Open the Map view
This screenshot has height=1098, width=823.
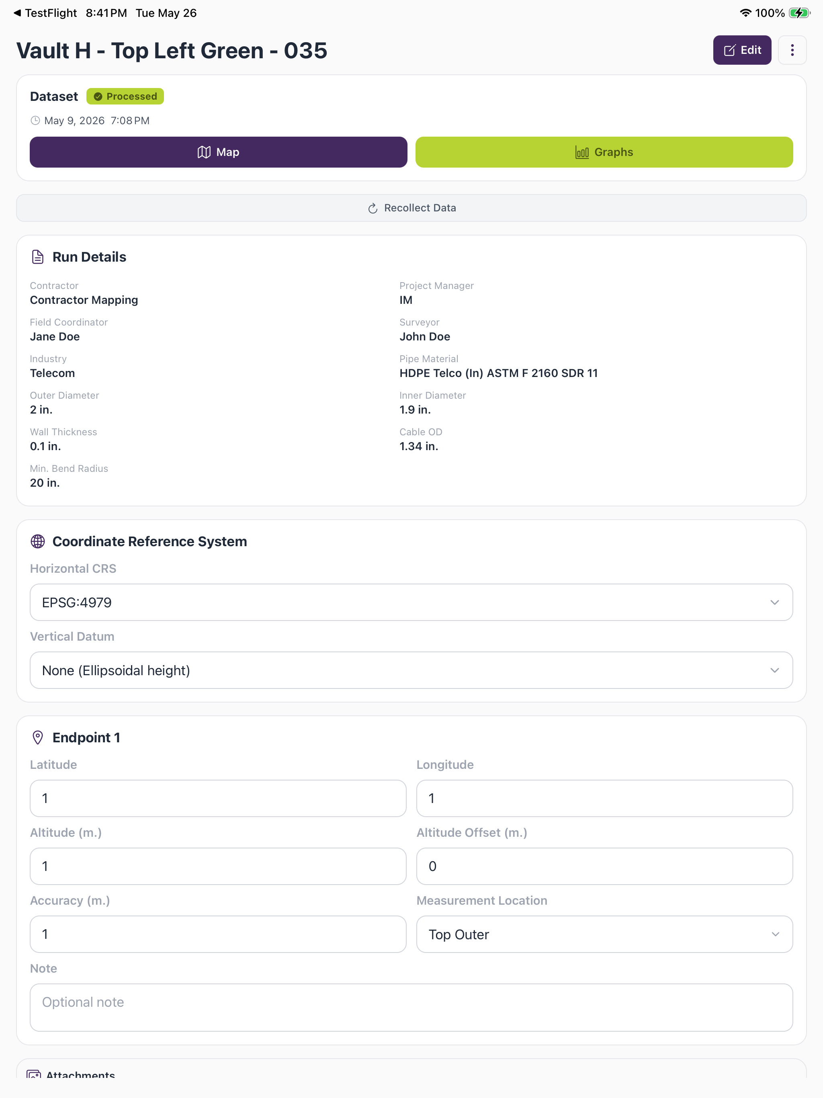(218, 152)
